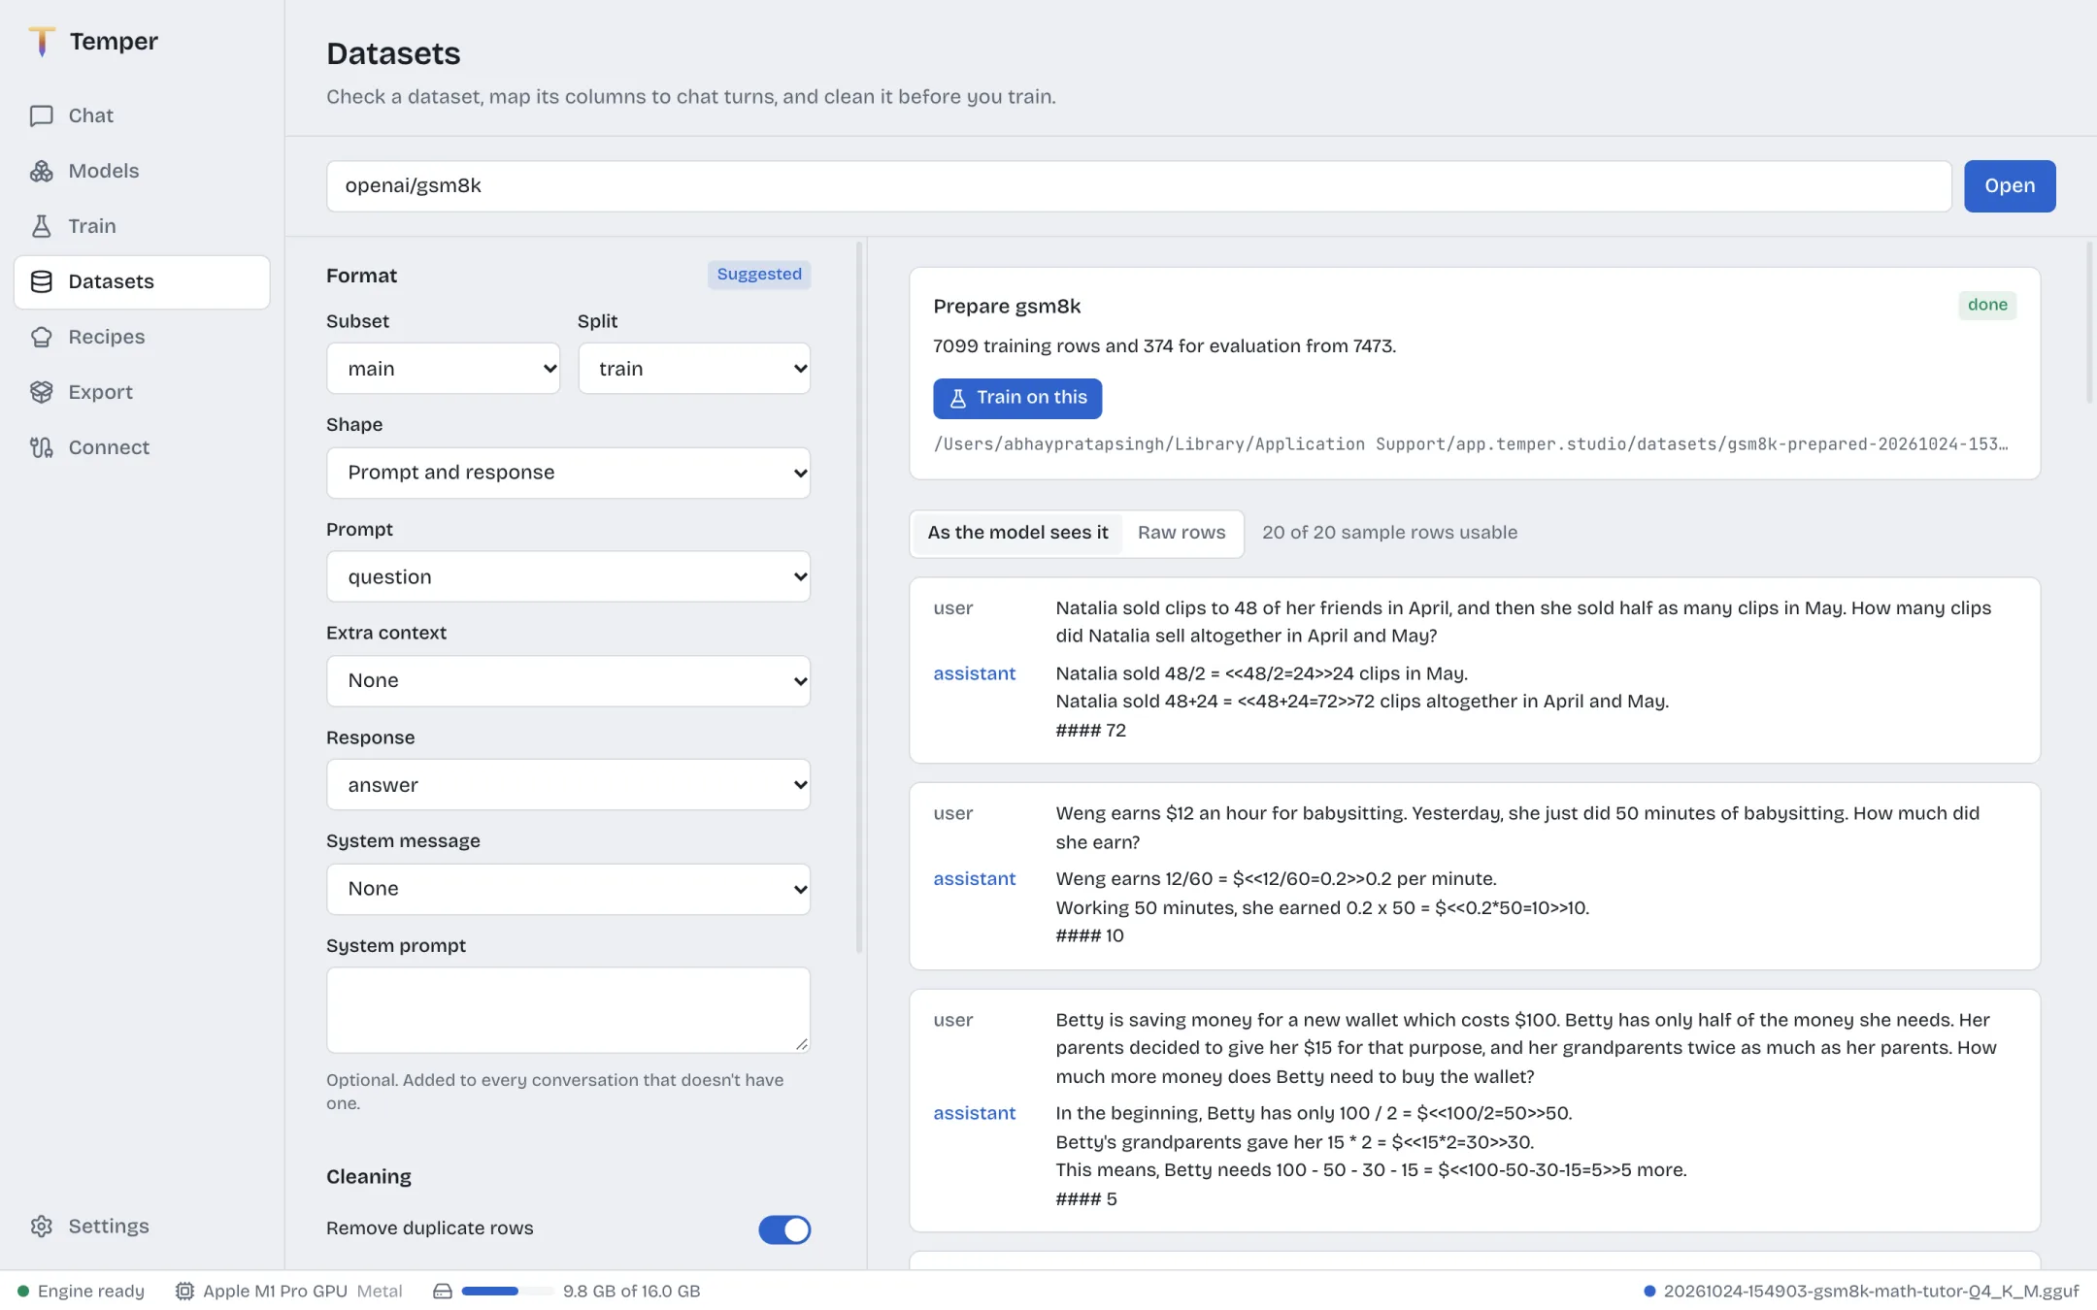Open the Connect icon in sidebar
This screenshot has width=2097, height=1310.
41,447
